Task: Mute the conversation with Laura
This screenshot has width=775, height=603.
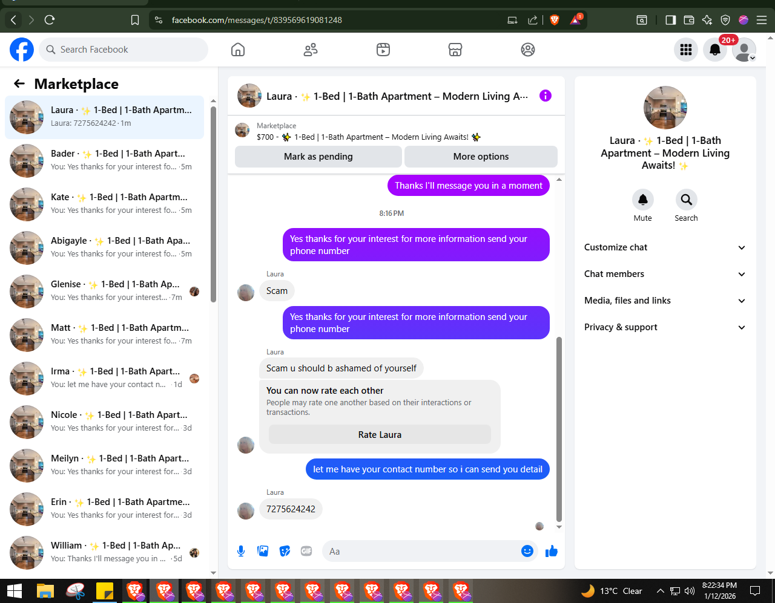Action: (x=643, y=200)
